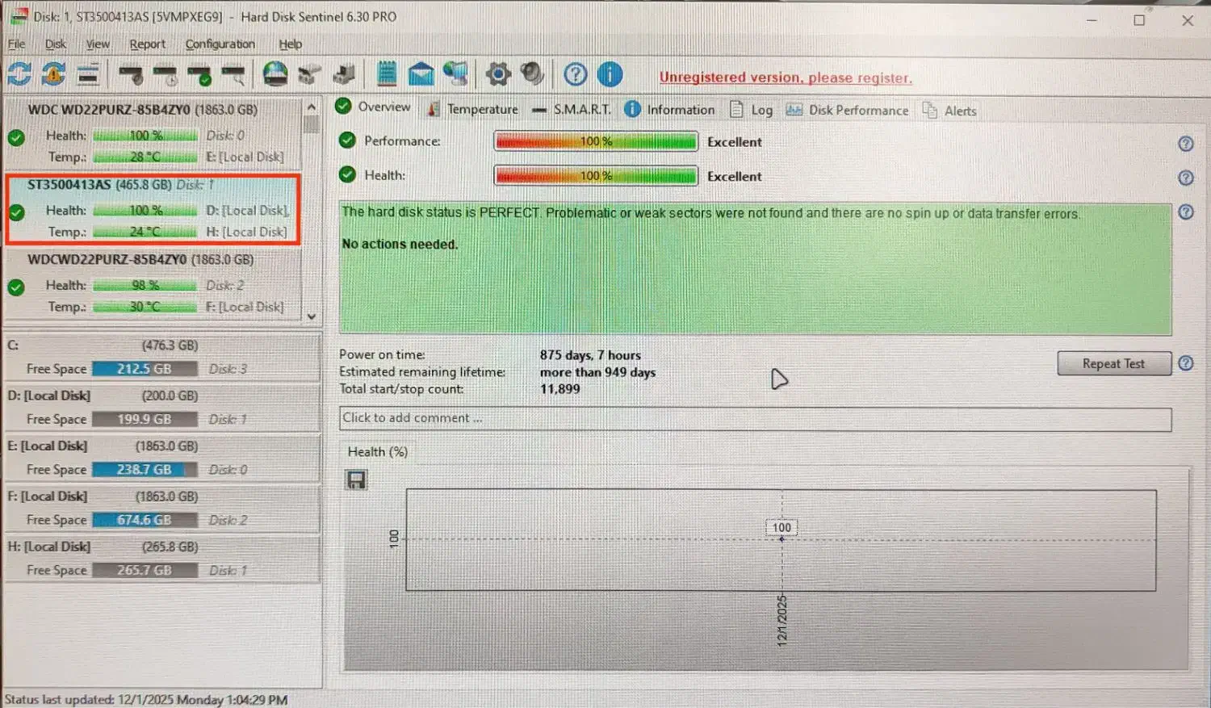Switch to the Disk Performance tab
This screenshot has height=708, width=1211.
[848, 111]
